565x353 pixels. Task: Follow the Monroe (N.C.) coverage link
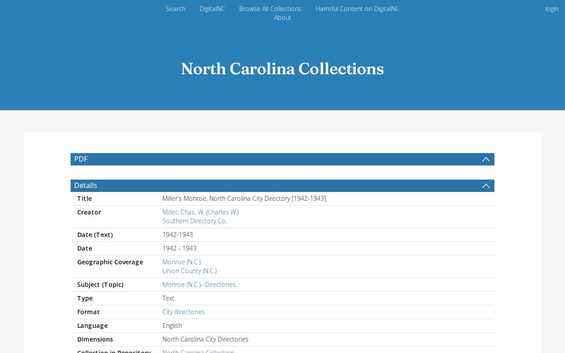[x=181, y=262]
